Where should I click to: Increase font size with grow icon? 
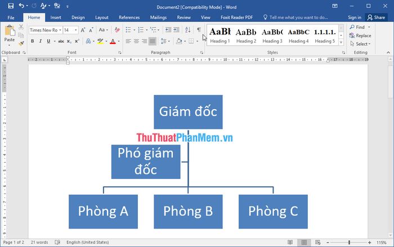[x=83, y=30]
